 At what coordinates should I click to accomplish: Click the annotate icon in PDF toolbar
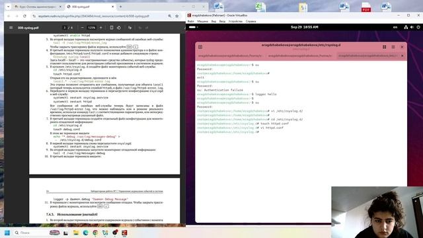pos(130,28)
